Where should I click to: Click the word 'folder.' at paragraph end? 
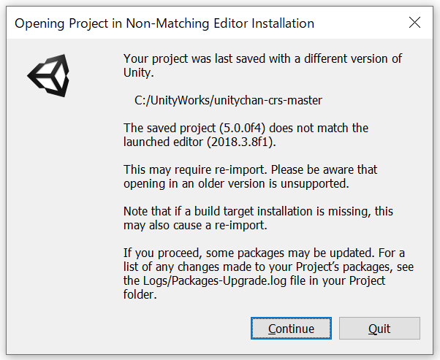tap(140, 294)
